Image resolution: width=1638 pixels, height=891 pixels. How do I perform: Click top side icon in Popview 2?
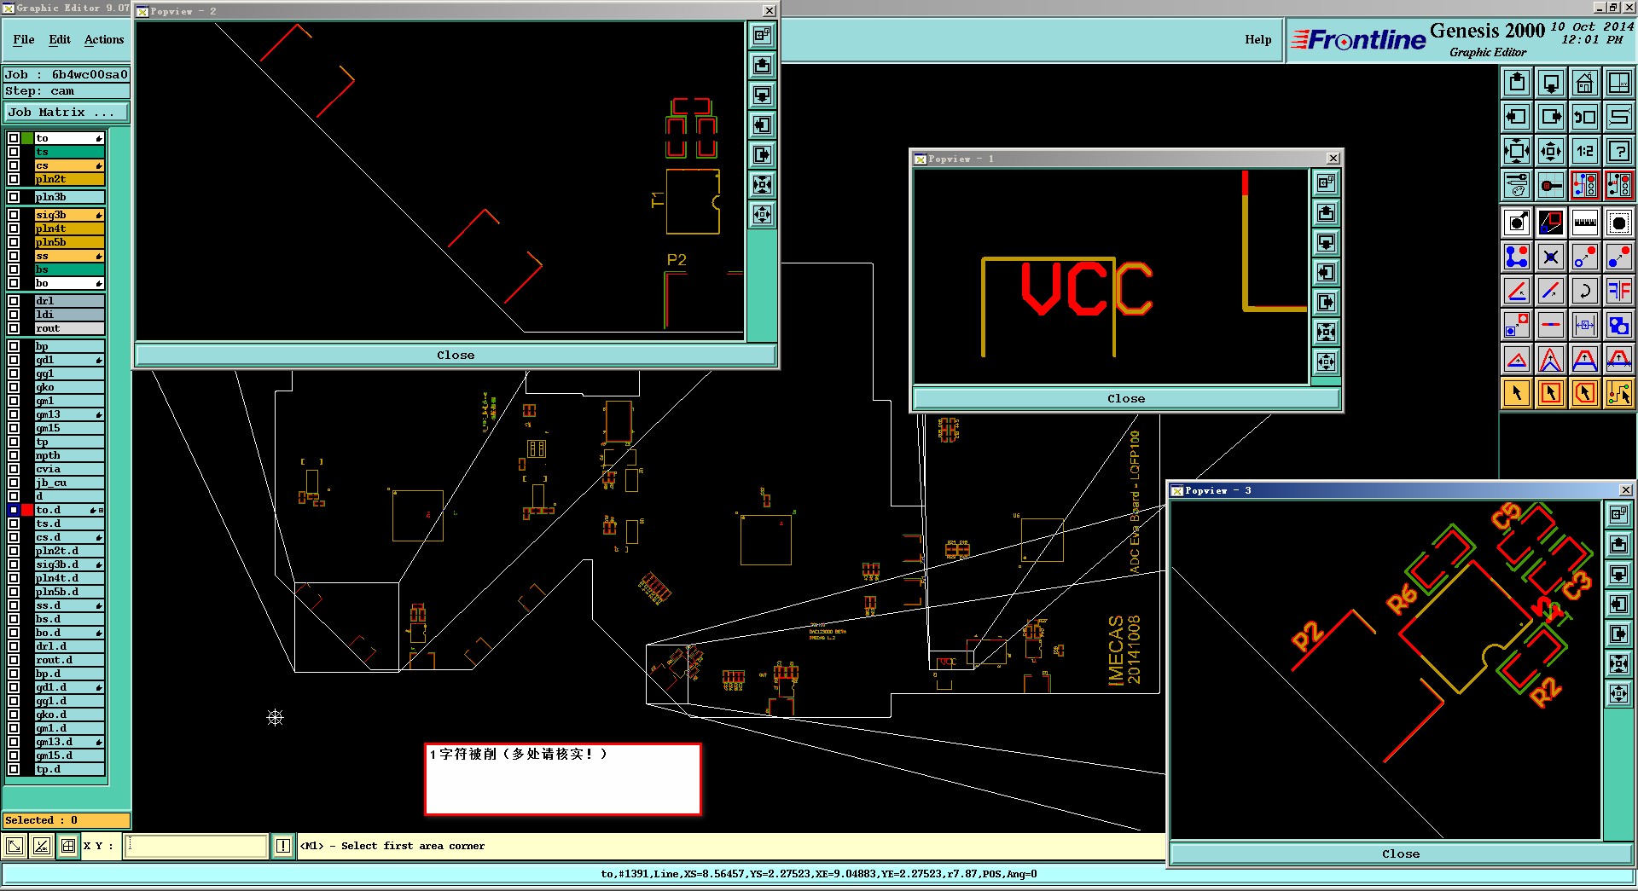[762, 36]
